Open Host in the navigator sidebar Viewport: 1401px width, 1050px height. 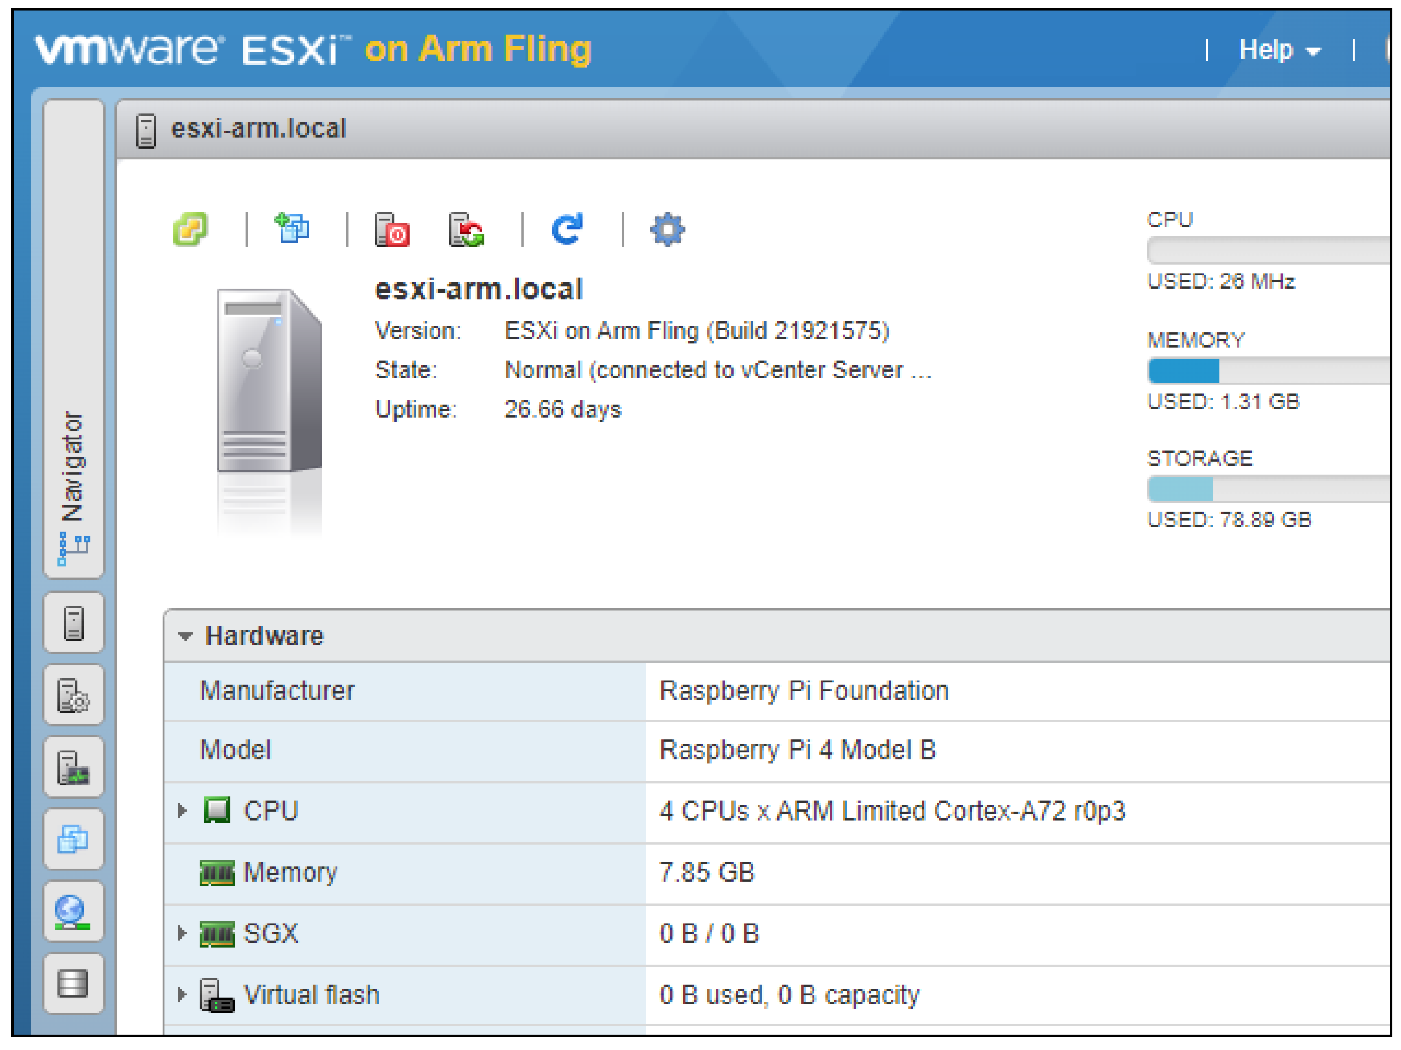pyautogui.click(x=73, y=623)
